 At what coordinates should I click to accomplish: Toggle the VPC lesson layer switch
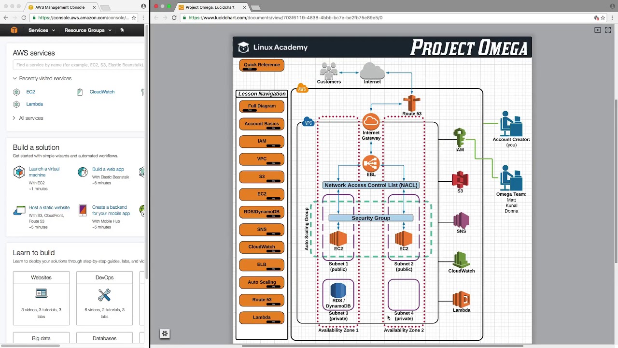[273, 163]
